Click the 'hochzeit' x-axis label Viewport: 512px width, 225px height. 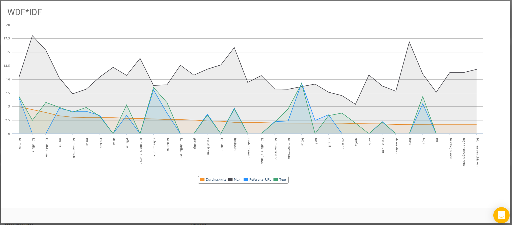click(x=235, y=144)
